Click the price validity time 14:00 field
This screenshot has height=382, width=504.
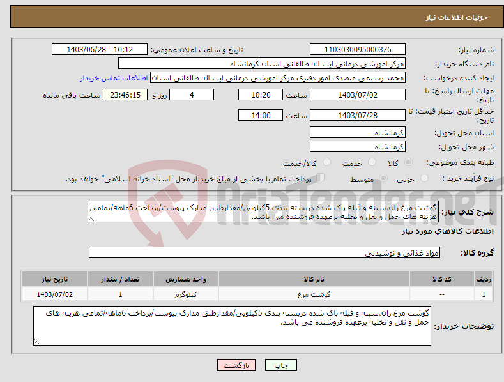pos(261,115)
